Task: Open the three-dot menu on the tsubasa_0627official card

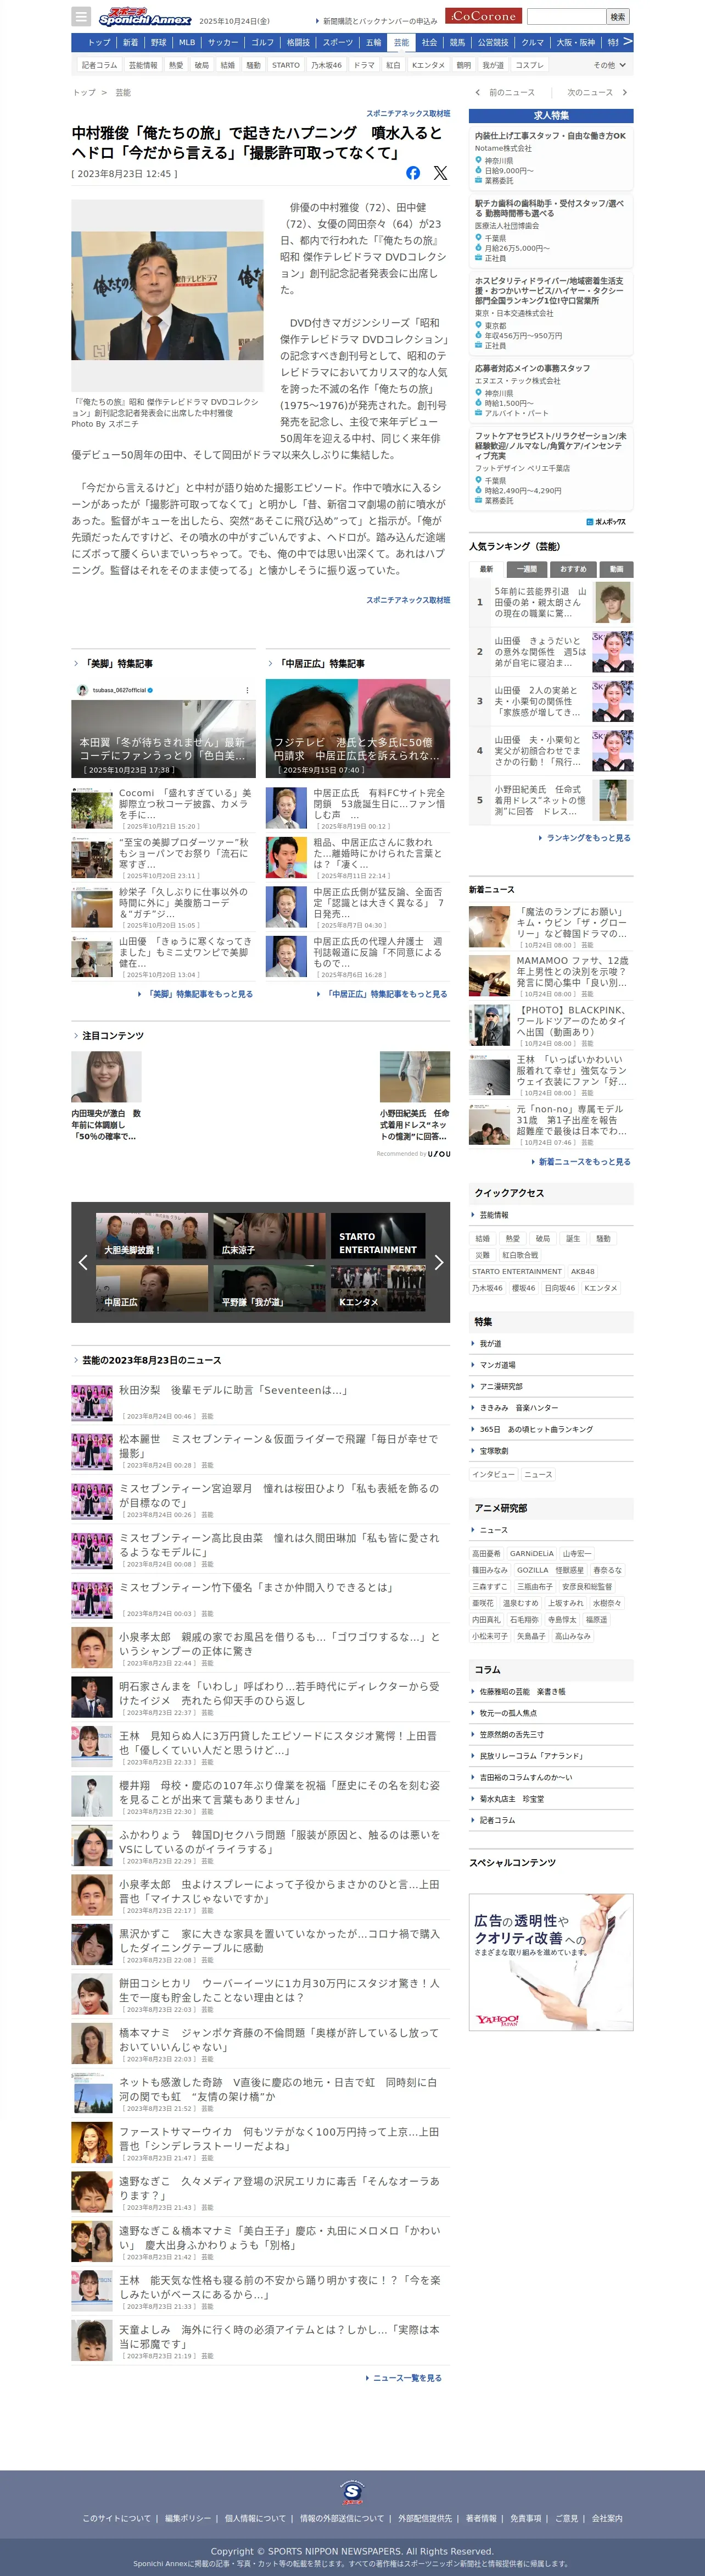Action: point(248,690)
